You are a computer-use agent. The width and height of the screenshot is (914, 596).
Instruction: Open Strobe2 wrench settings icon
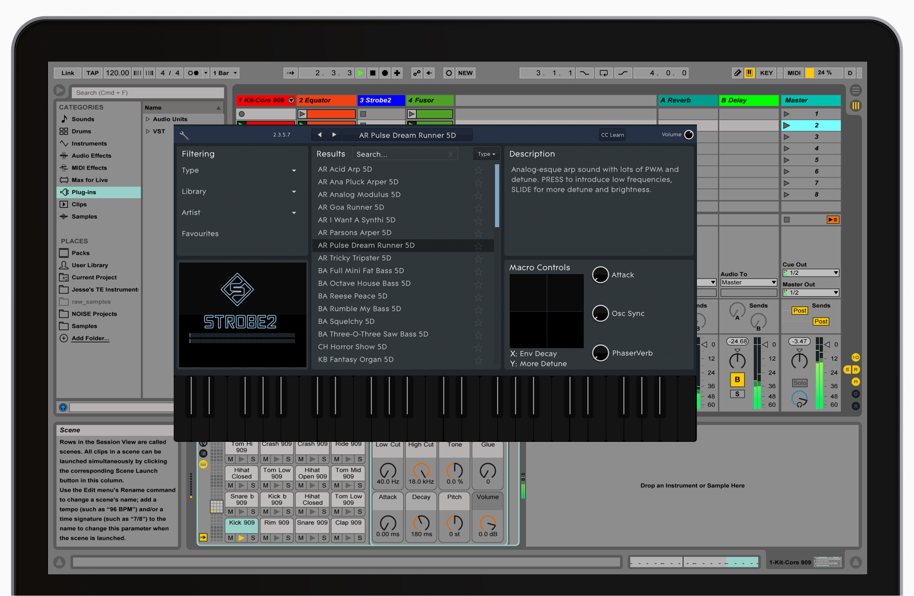(184, 135)
